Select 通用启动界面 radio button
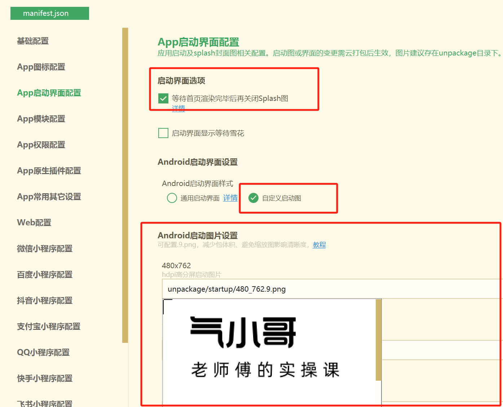 (172, 198)
